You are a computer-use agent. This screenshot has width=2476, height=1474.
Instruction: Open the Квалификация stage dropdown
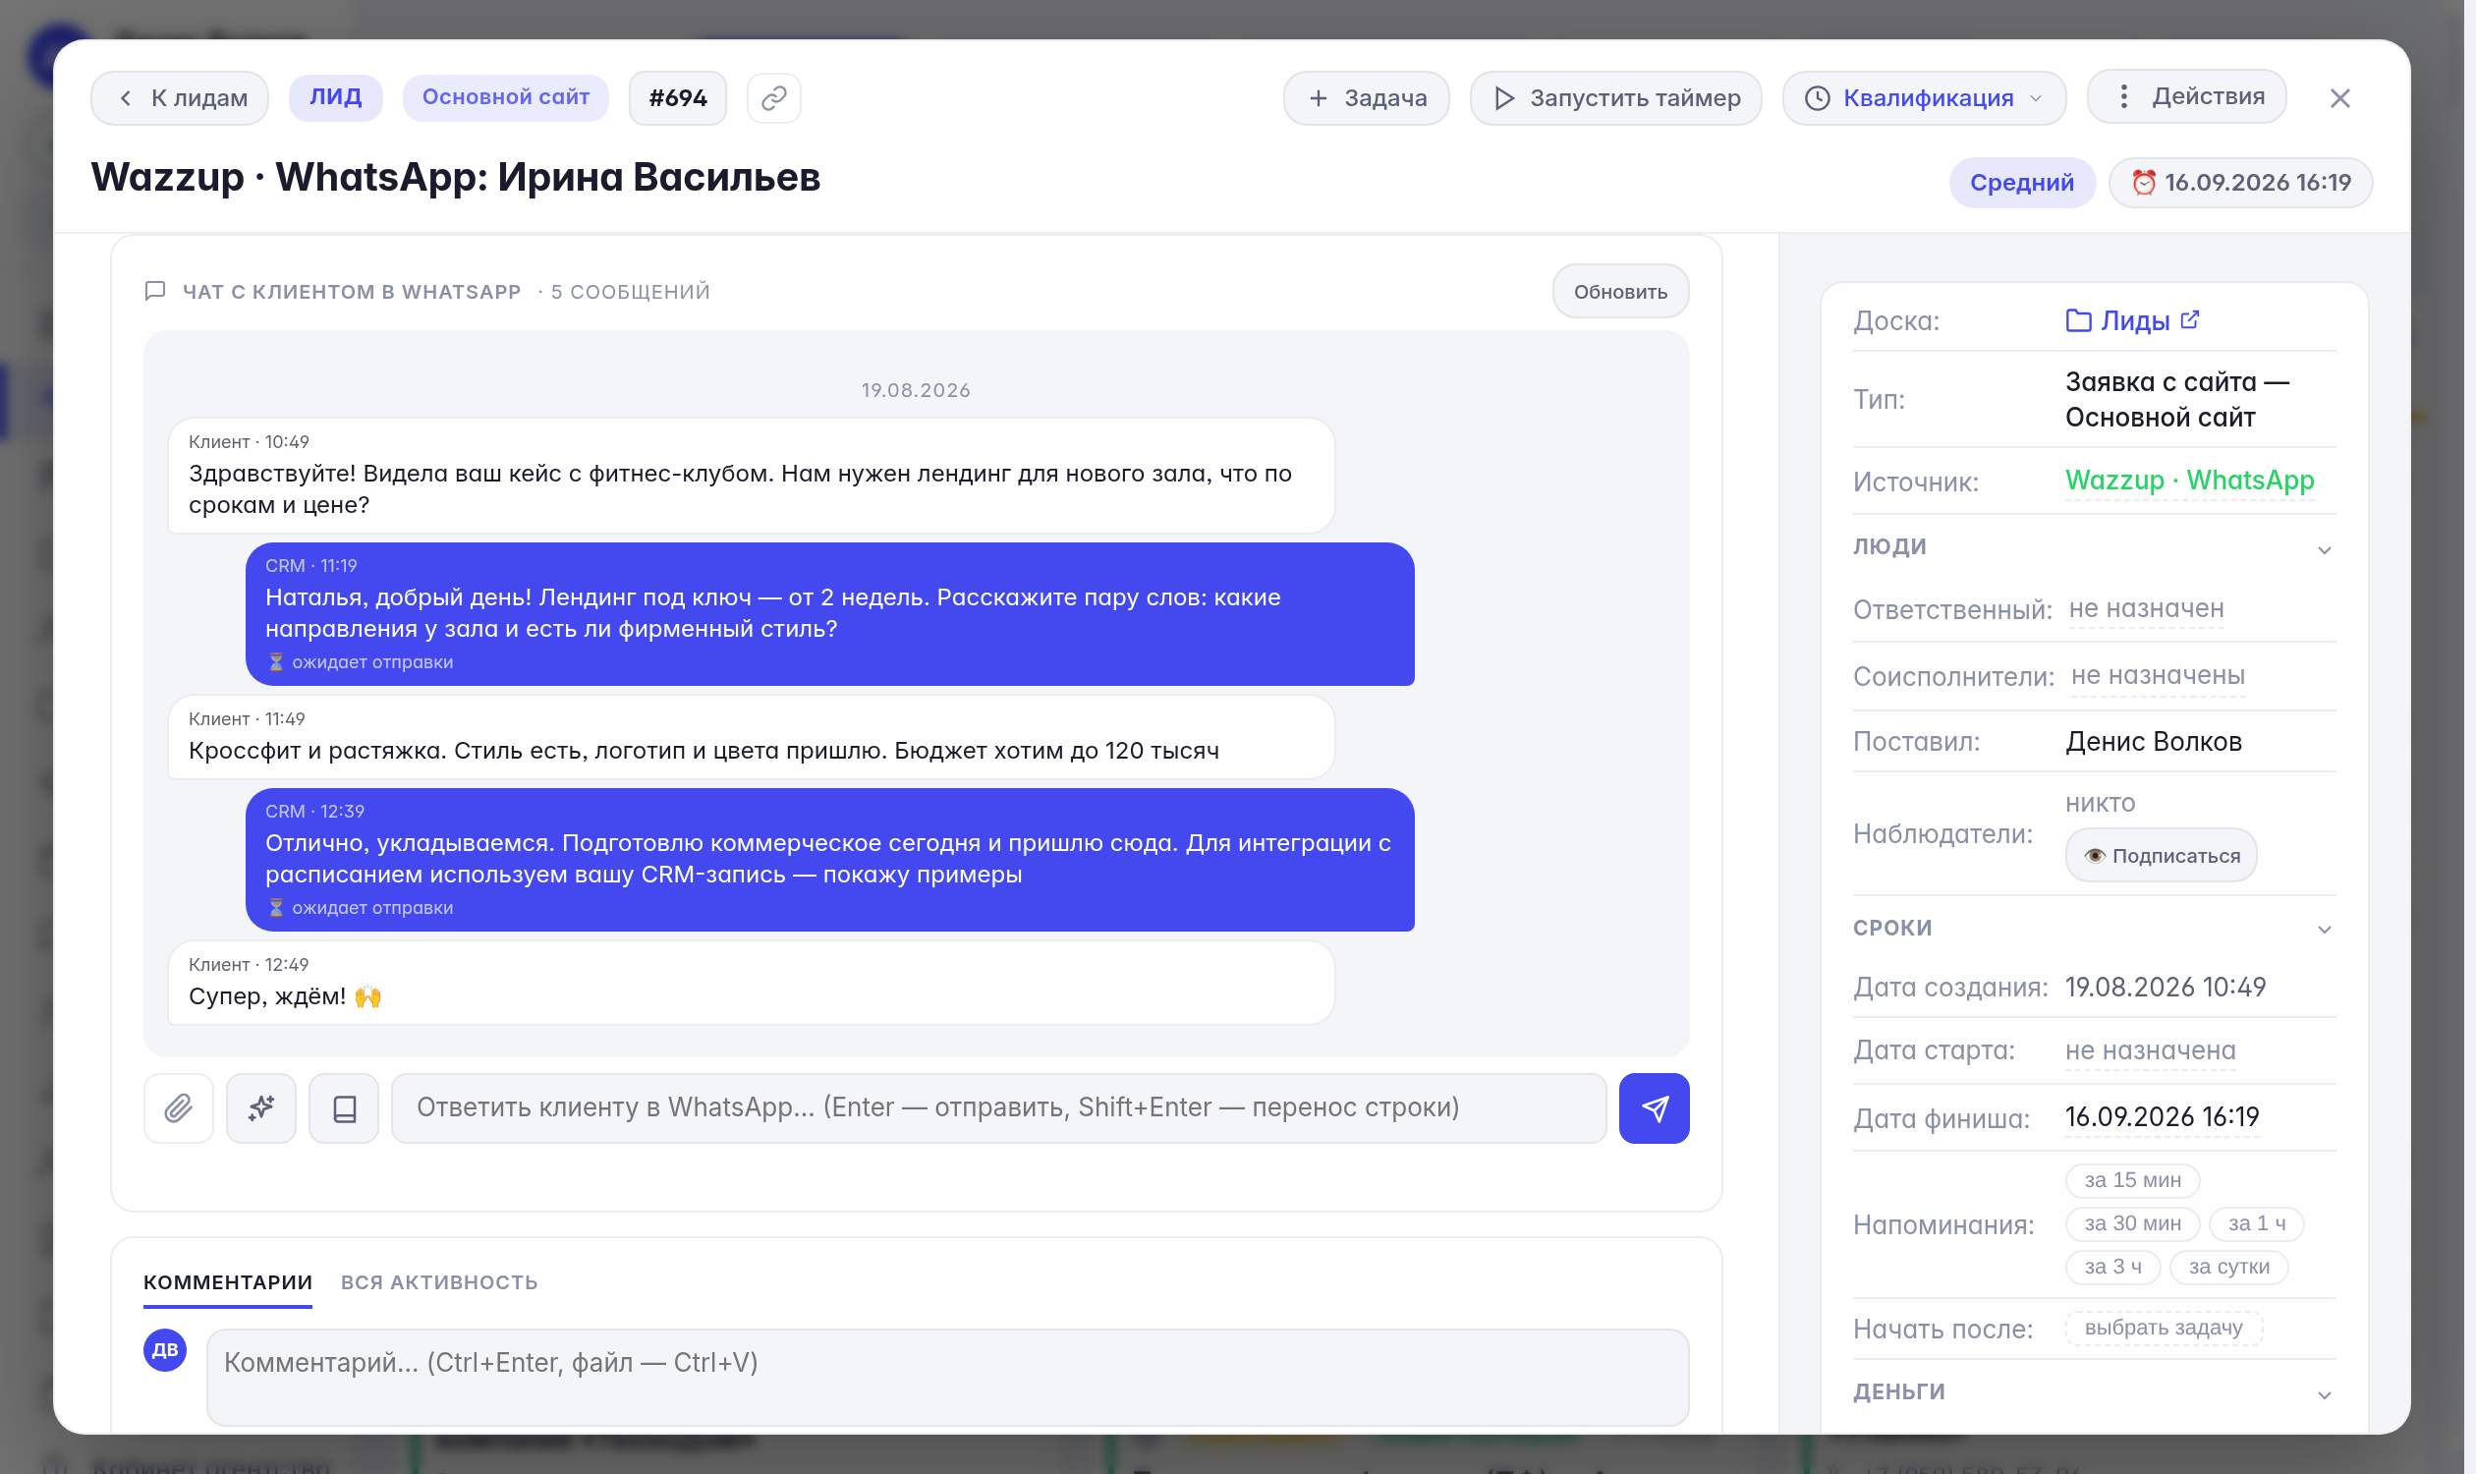[x=1924, y=97]
